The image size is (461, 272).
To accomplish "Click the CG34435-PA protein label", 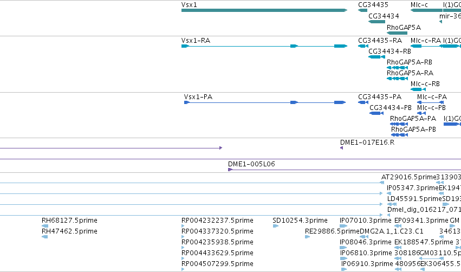I will (380, 97).
